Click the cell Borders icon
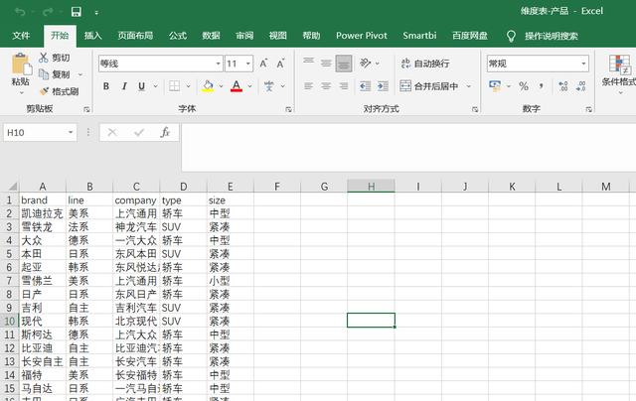This screenshot has height=401, width=636. coord(175,86)
